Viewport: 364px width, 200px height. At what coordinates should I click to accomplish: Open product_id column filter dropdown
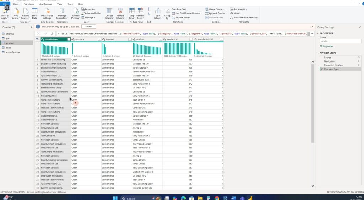pyautogui.click(x=191, y=39)
